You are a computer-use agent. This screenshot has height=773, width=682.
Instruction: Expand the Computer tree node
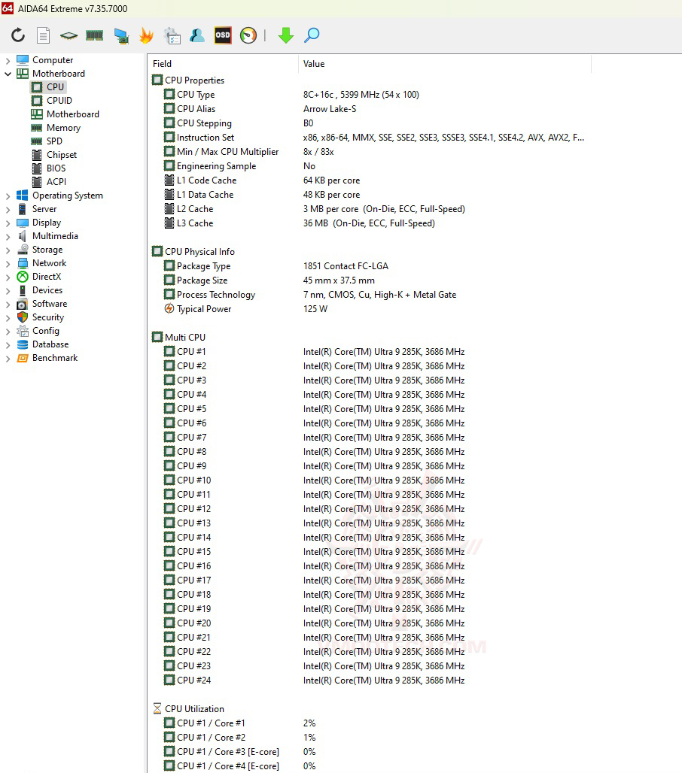[x=8, y=61]
